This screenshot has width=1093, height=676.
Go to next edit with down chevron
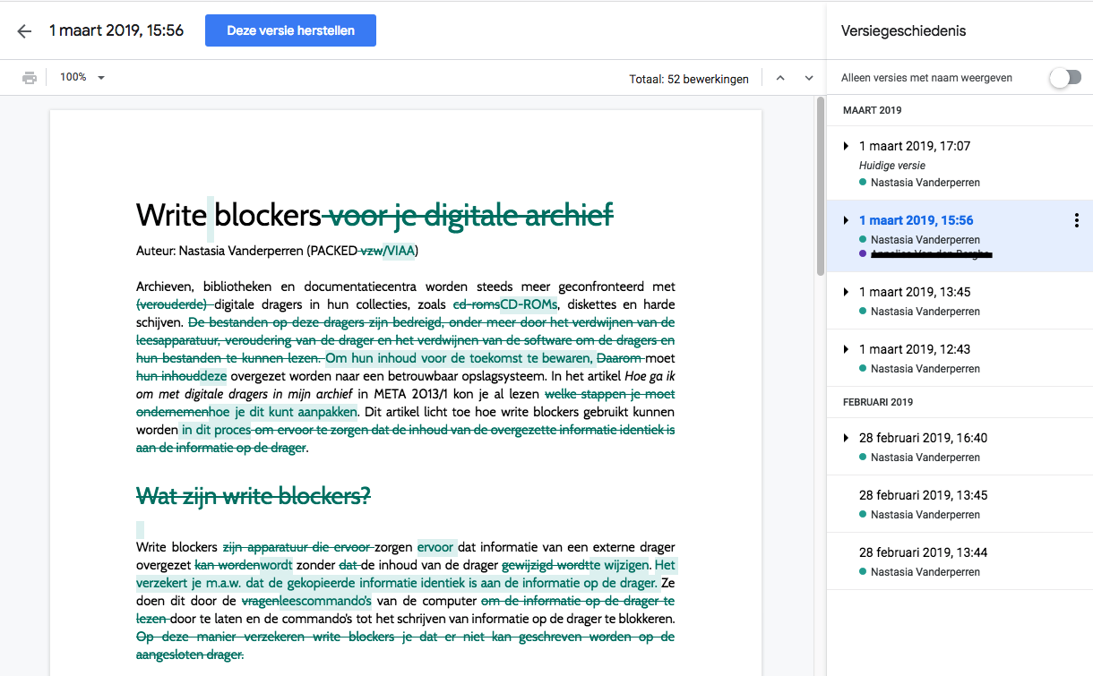[x=809, y=79]
